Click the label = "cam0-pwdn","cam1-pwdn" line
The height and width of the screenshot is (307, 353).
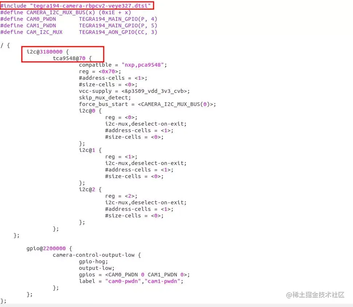[x=131, y=281]
